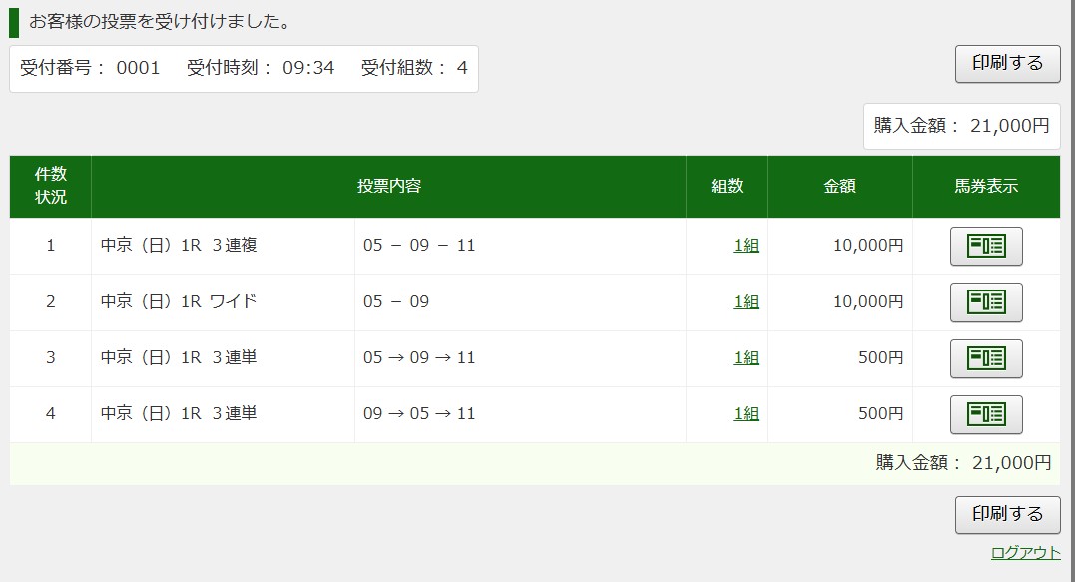Click the 組数 column header
Screen dimensions: 1075x582
click(727, 187)
